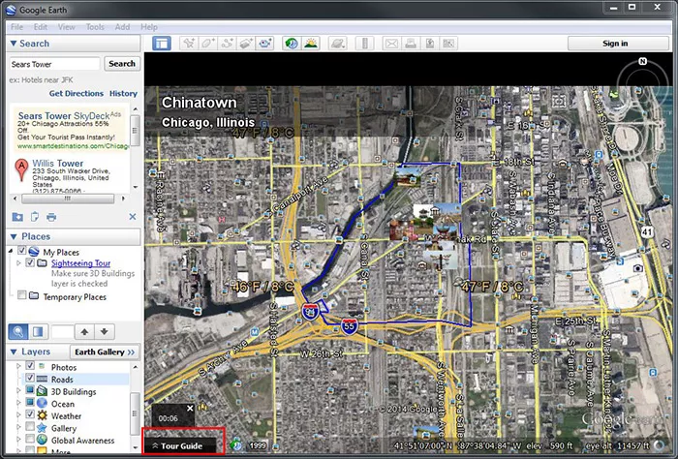The image size is (678, 459).
Task: Open the Add menu
Action: click(x=122, y=27)
